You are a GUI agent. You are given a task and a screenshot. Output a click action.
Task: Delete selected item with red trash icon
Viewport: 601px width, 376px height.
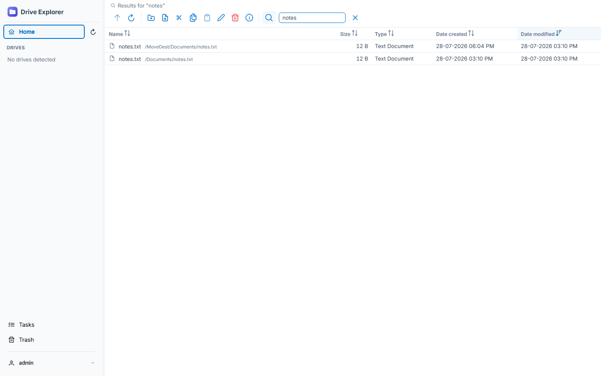[x=235, y=18]
